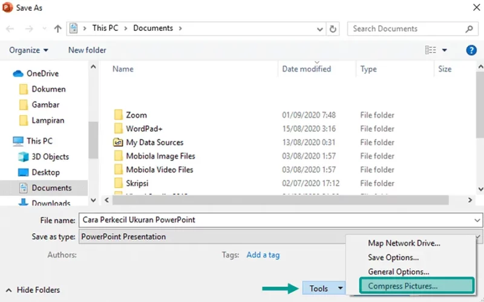This screenshot has width=484, height=302.
Task: Click Add a tag link
Action: (263, 255)
